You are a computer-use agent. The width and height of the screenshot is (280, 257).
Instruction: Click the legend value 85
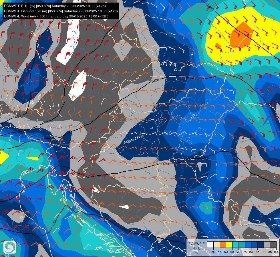(257, 252)
